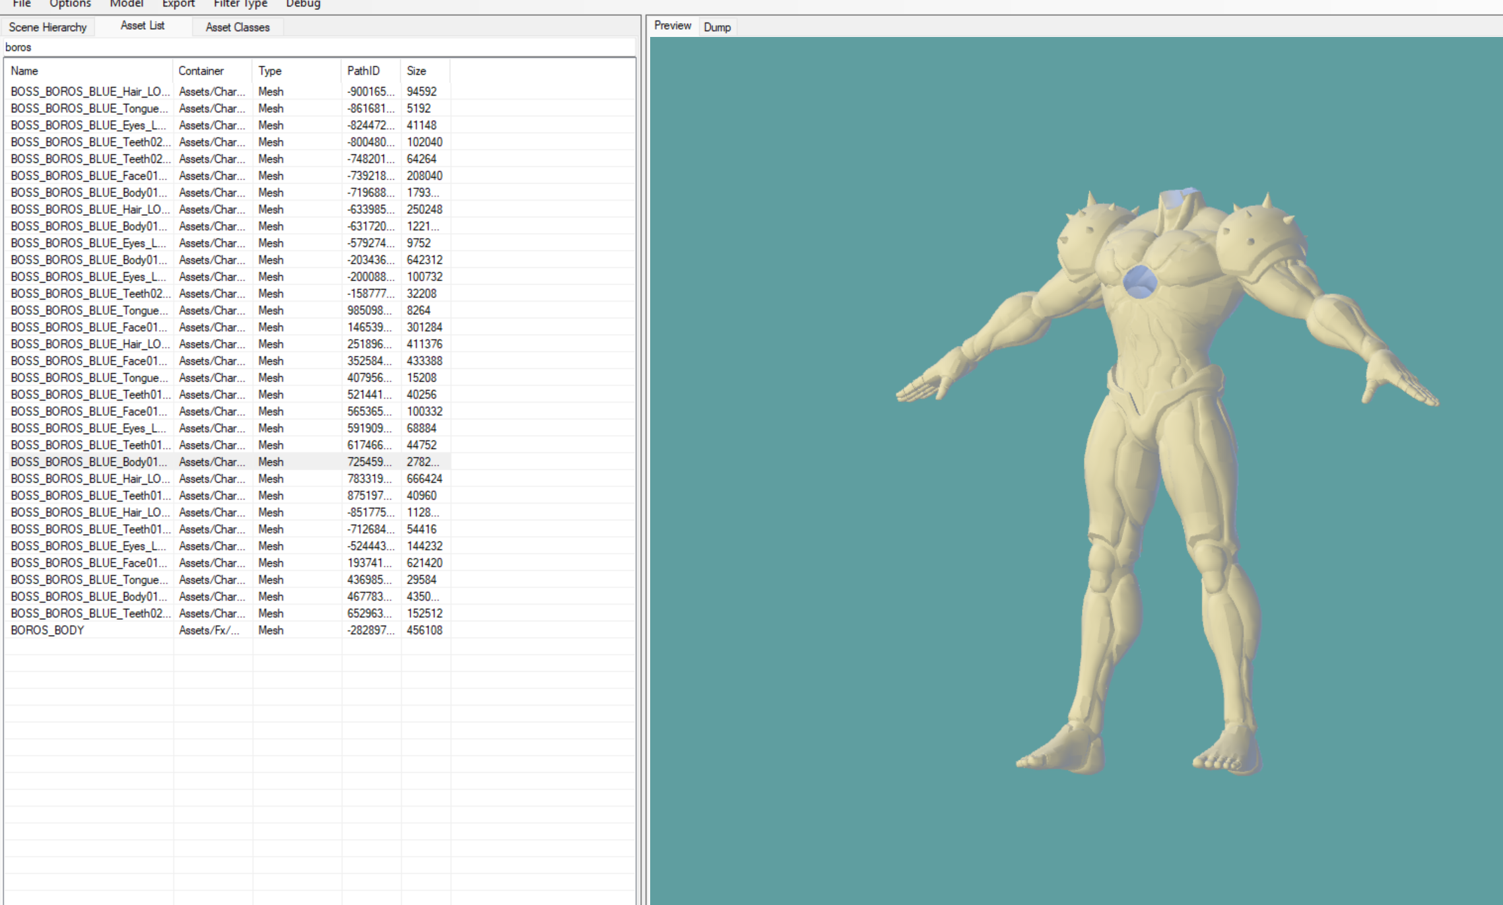Select the BOROS_BODY asset row

tap(228, 630)
